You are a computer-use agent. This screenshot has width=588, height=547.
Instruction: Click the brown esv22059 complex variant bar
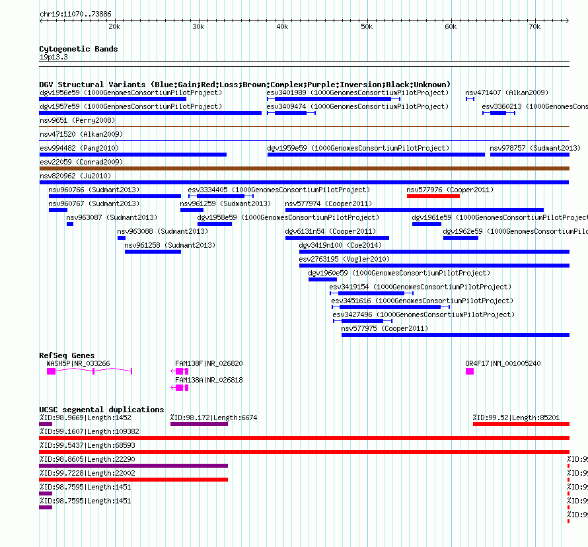click(x=304, y=168)
